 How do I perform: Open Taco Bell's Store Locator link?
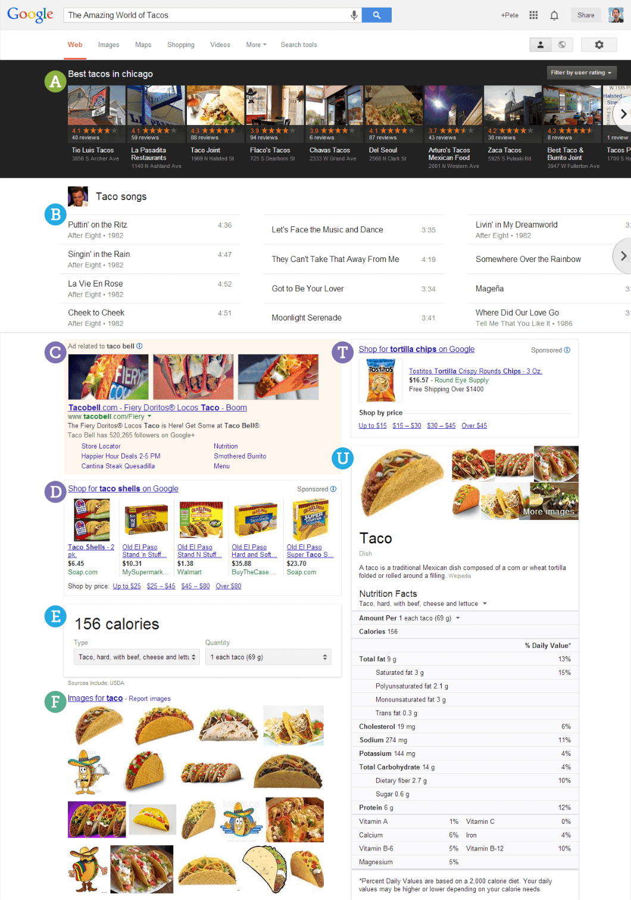(101, 446)
